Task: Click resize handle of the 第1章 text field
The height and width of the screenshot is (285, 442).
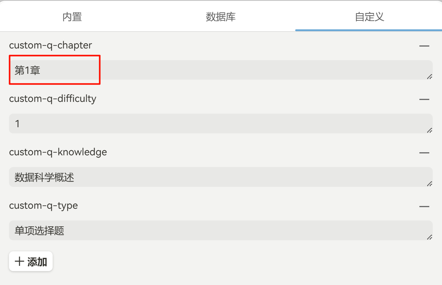Action: pyautogui.click(x=429, y=77)
